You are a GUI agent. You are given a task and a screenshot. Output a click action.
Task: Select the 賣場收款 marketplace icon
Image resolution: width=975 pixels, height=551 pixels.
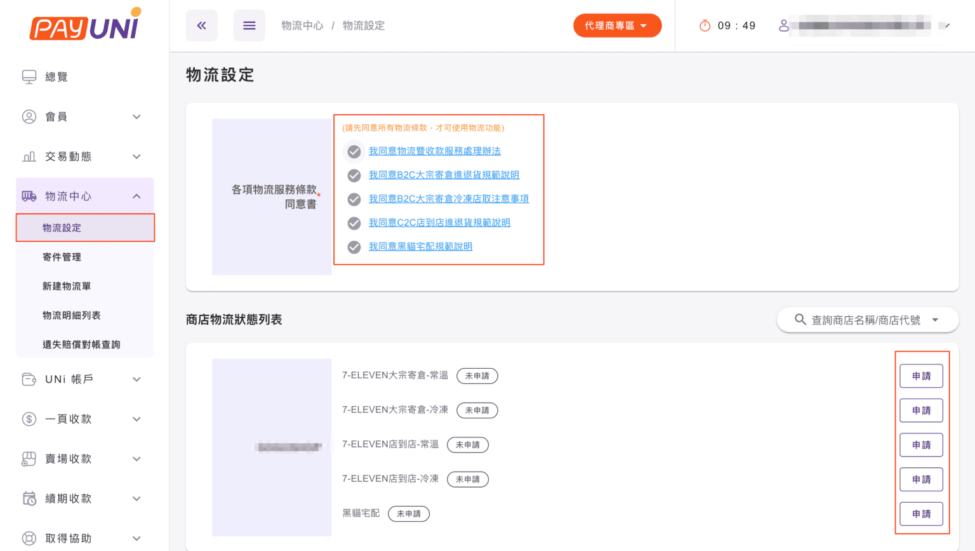(x=29, y=458)
